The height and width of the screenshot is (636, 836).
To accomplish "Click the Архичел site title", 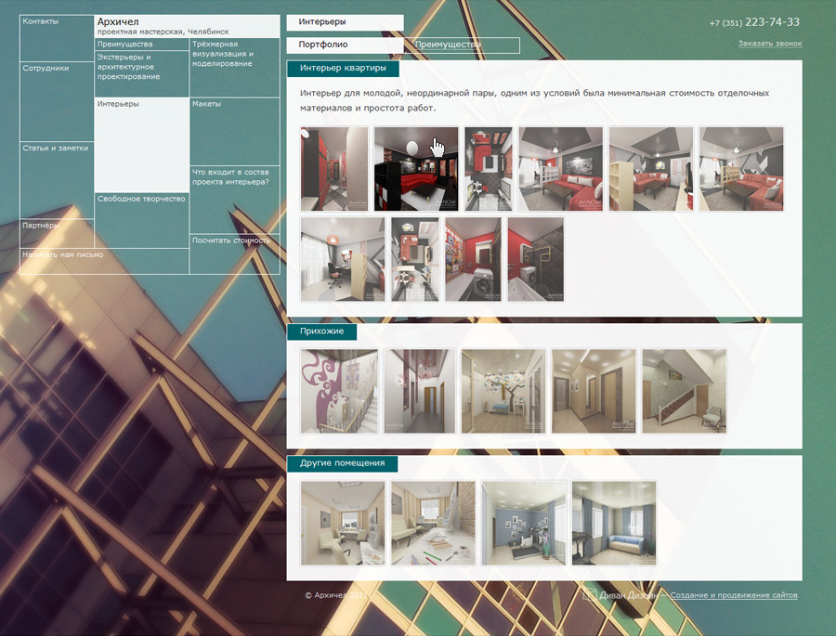I will click(x=118, y=21).
